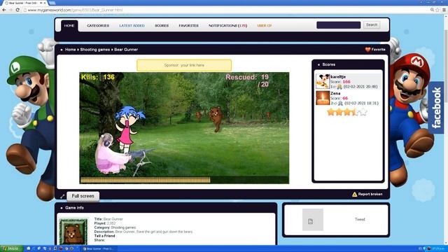The height and width of the screenshot is (252, 448).
Task: Click the Search button
Action: [372, 25]
